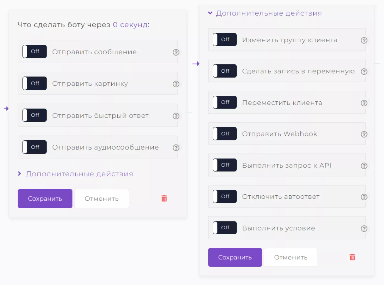
Task: Click the Отправить сообщение label
Action: [95, 52]
